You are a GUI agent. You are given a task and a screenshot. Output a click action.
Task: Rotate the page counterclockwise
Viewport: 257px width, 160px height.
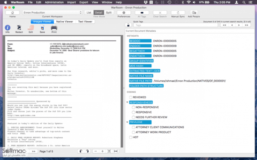81,151
